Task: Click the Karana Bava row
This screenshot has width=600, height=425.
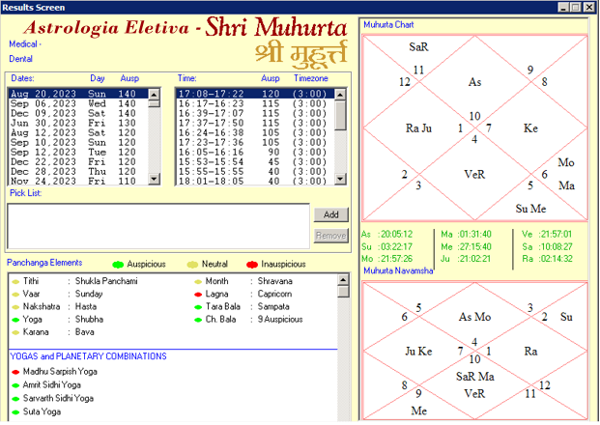Action: (x=53, y=331)
